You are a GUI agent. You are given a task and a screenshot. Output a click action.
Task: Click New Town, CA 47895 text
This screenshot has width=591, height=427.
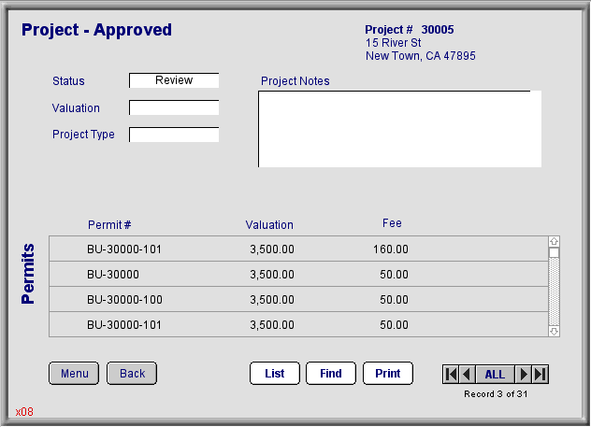pyautogui.click(x=420, y=56)
